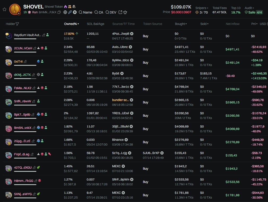Search by CA

click(99, 12)
